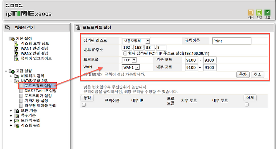Viewport: 276px width, 149px height.
Task: Click the 동작 button
Action: point(87,98)
